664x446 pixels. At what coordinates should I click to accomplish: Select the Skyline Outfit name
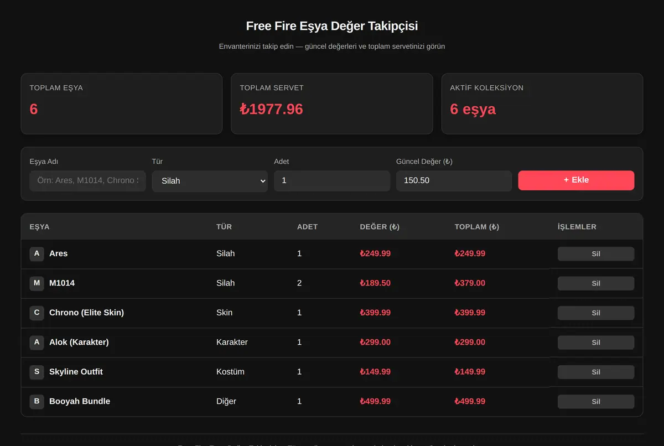tap(76, 372)
